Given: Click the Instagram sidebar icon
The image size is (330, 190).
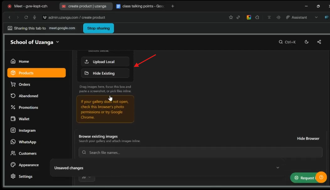Looking at the screenshot, I should click(x=13, y=130).
